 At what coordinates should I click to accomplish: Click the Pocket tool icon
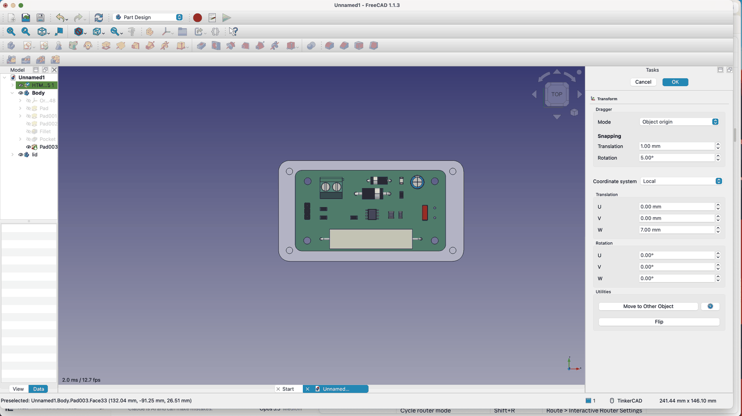tap(201, 45)
